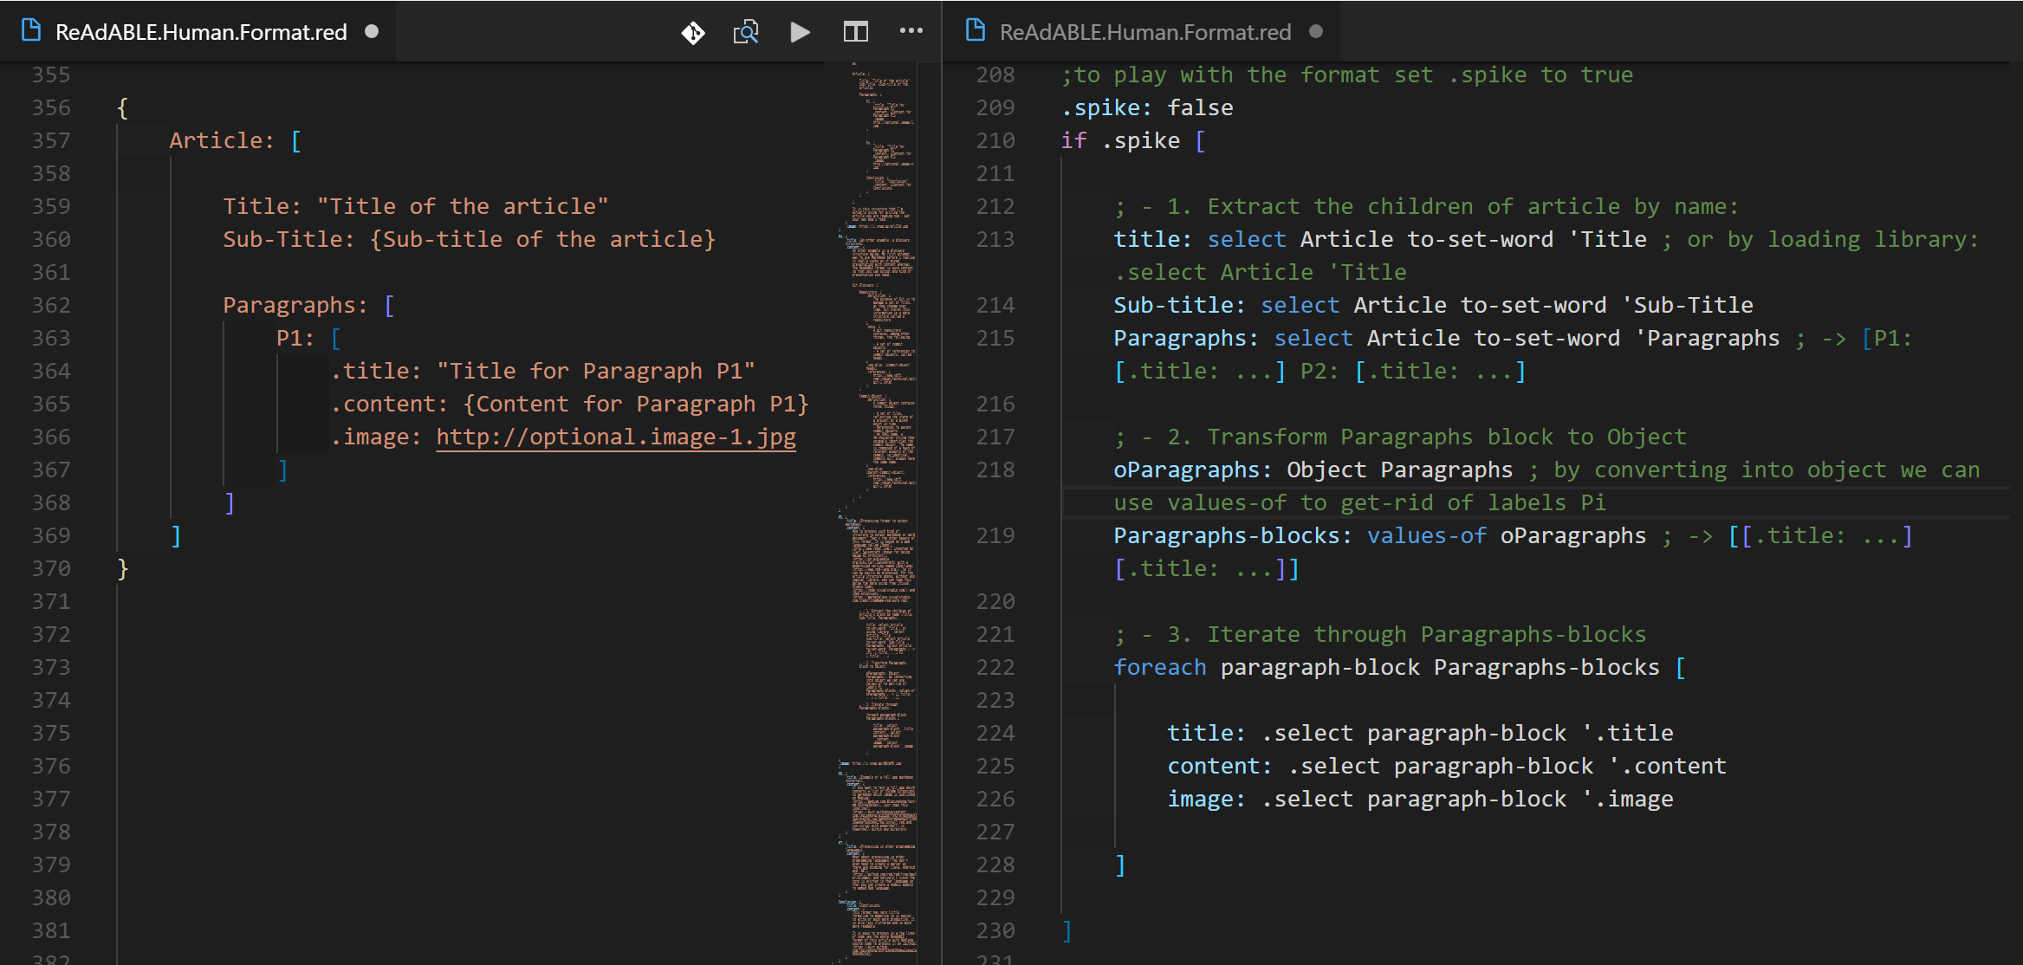Click the file icon on the right tab
This screenshot has width=2023, height=965.
[x=976, y=31]
